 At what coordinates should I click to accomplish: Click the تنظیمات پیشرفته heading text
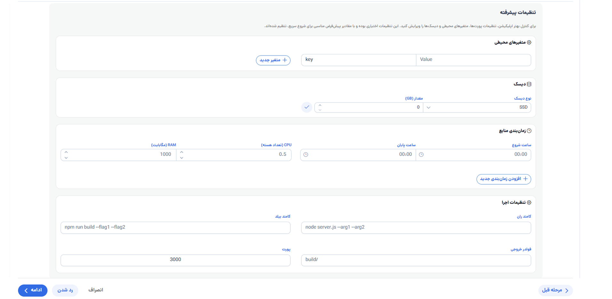click(x=518, y=12)
